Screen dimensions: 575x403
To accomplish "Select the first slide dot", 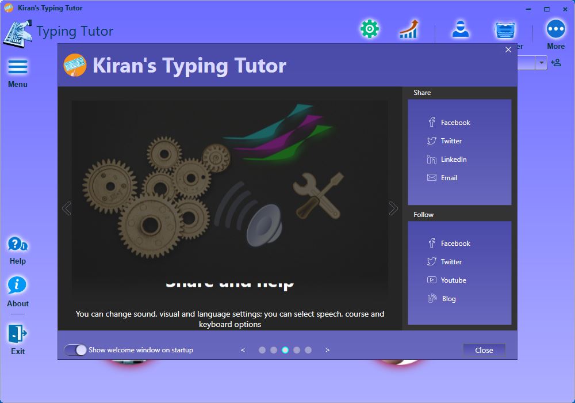I will [262, 350].
